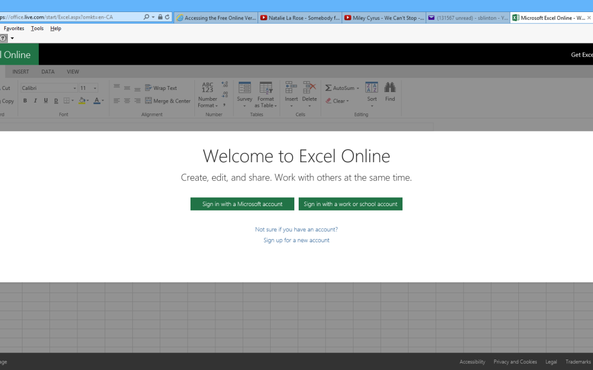Toggle Italic text formatting
The image size is (593, 370).
tap(36, 101)
